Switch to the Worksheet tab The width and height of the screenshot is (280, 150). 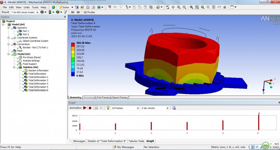coord(89,97)
